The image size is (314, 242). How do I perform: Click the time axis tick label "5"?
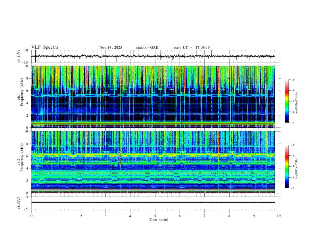pyautogui.click(x=155, y=216)
